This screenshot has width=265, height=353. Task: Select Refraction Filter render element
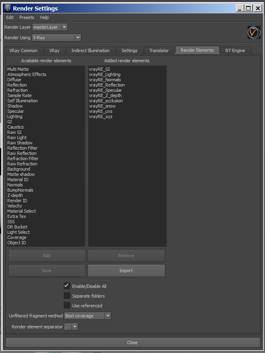23,159
